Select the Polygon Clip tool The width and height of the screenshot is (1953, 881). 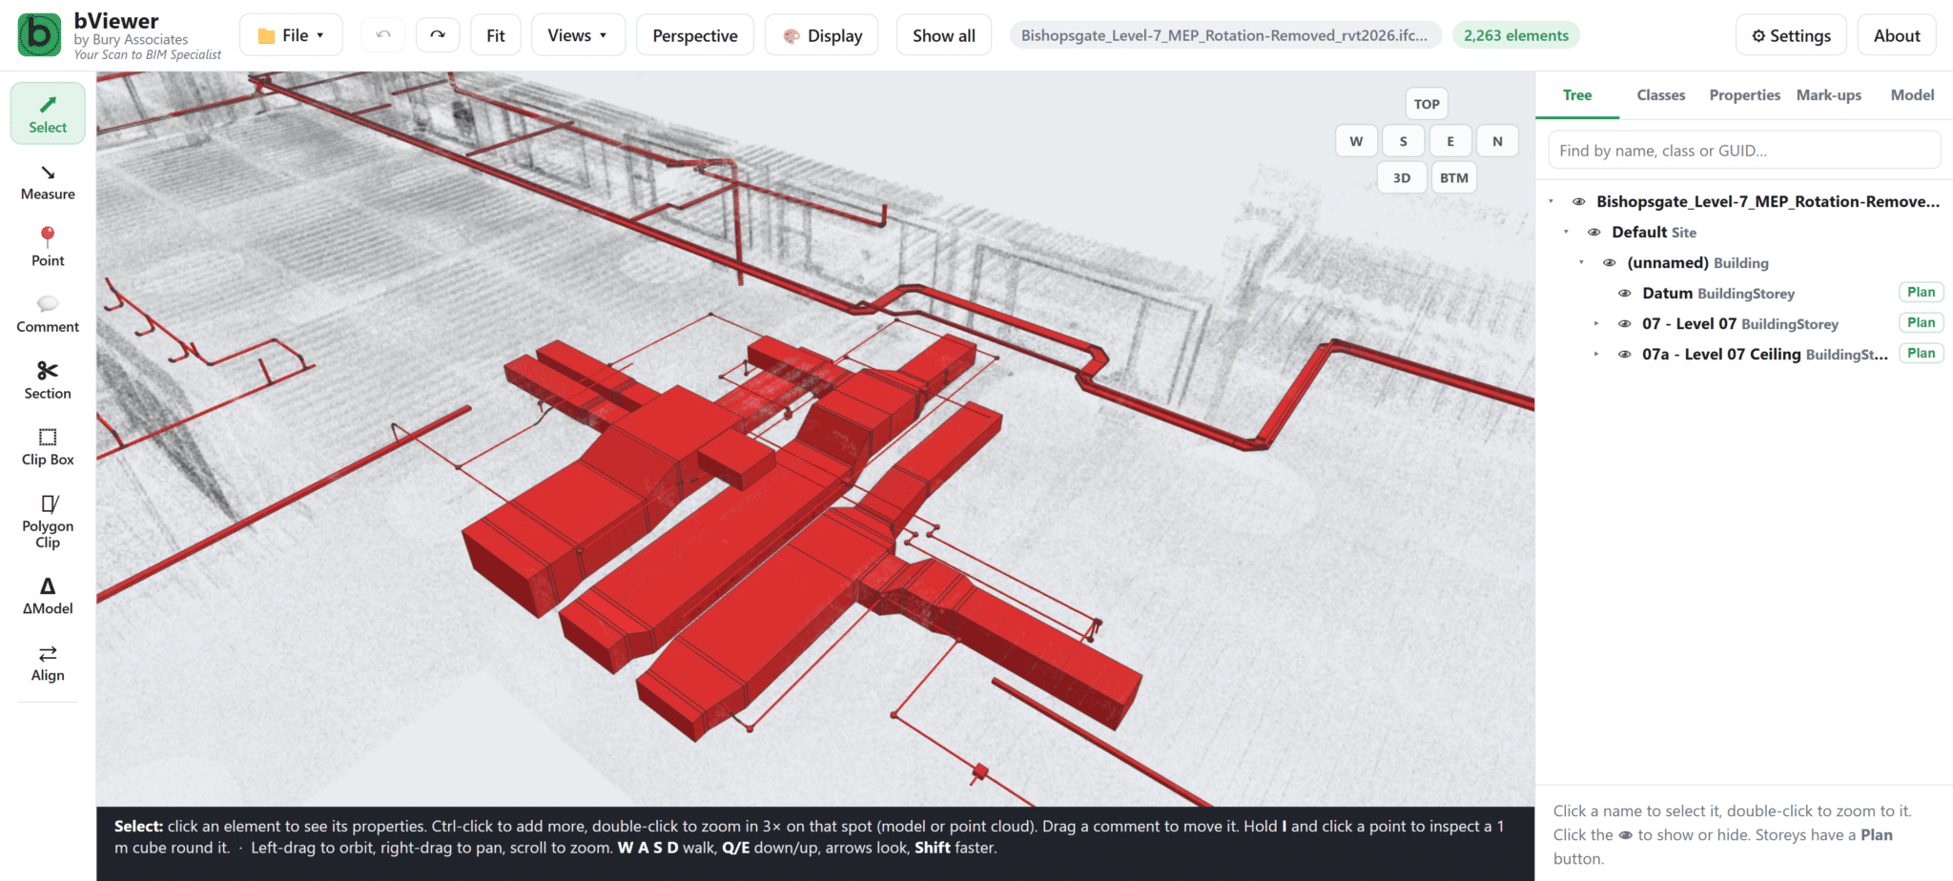click(x=48, y=522)
